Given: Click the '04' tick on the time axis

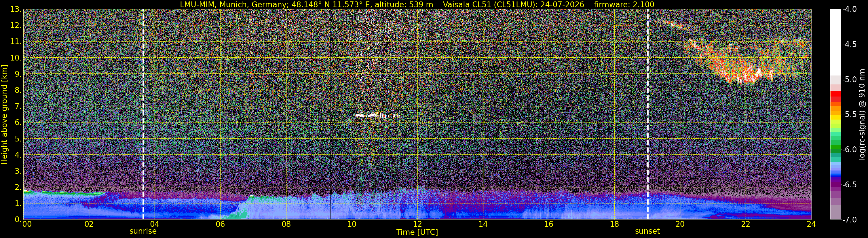Looking at the screenshot, I should point(154,224).
